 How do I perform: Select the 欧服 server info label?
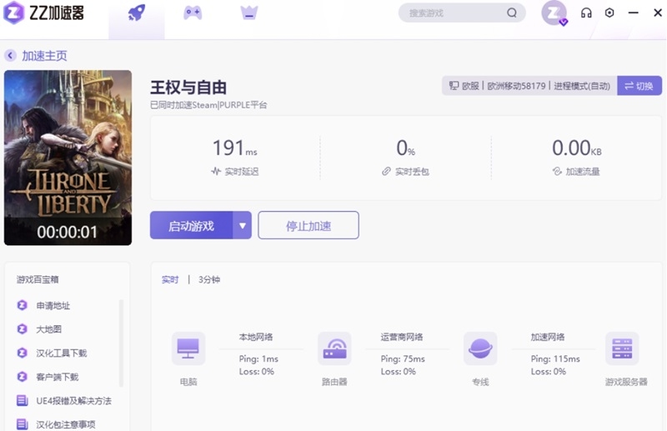point(464,86)
